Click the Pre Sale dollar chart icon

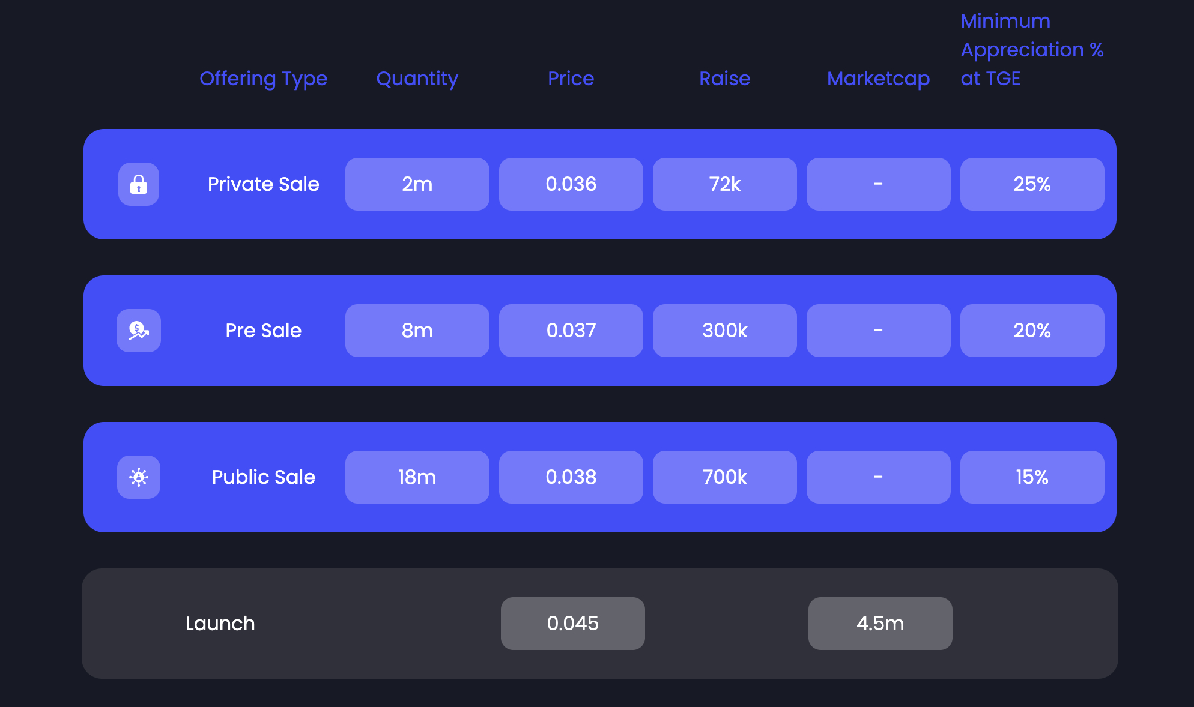coord(139,331)
